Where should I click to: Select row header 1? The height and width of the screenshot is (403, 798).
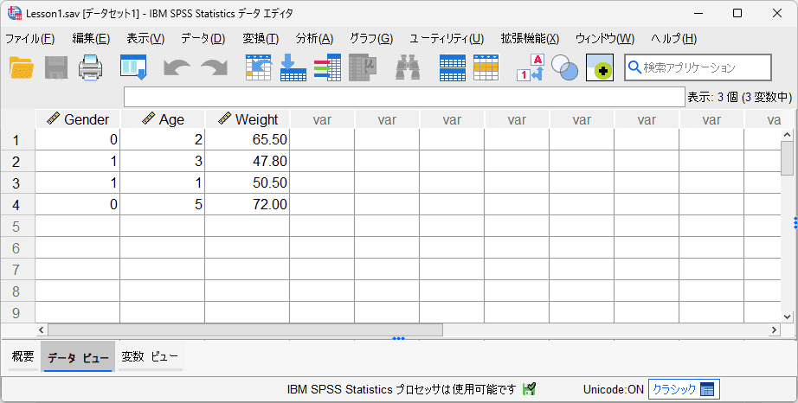pyautogui.click(x=17, y=140)
